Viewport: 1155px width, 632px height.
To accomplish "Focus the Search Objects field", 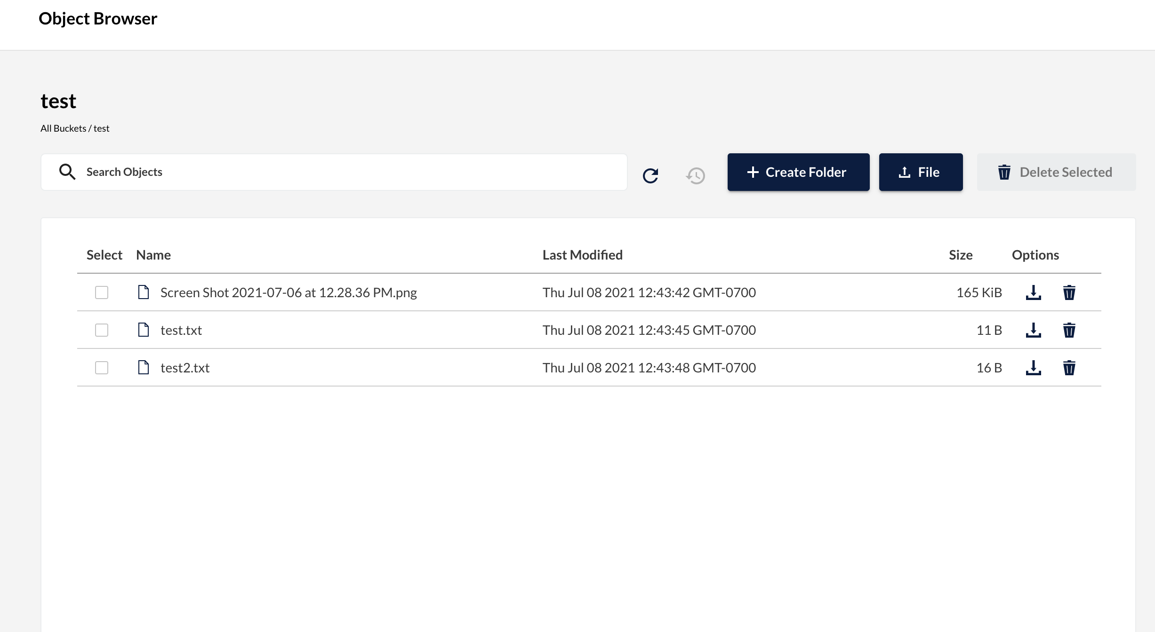I will tap(348, 172).
